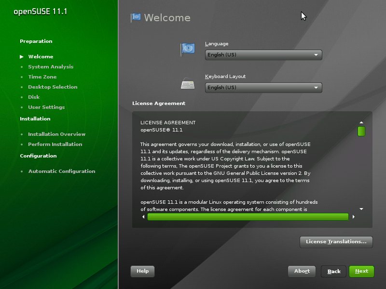Select the Time Zone step
This screenshot has height=289, width=386.
pos(42,77)
